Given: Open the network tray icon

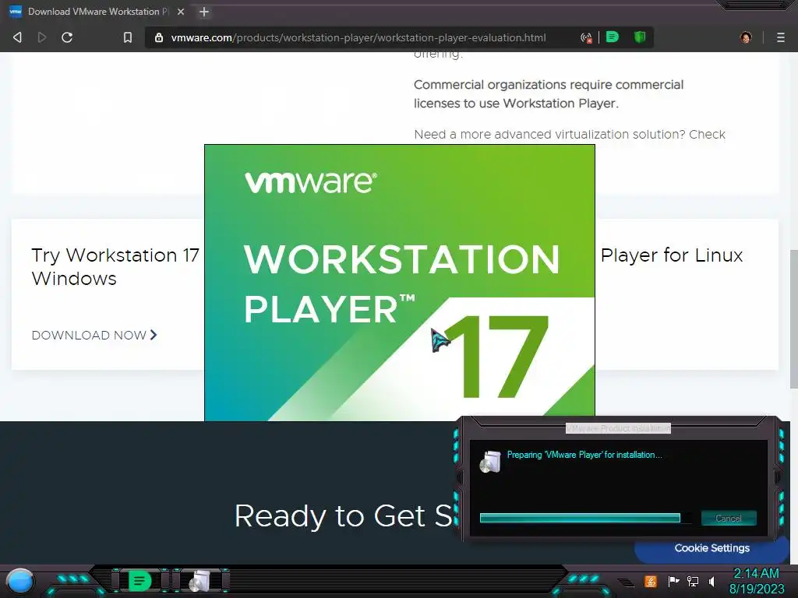Looking at the screenshot, I should tap(693, 581).
